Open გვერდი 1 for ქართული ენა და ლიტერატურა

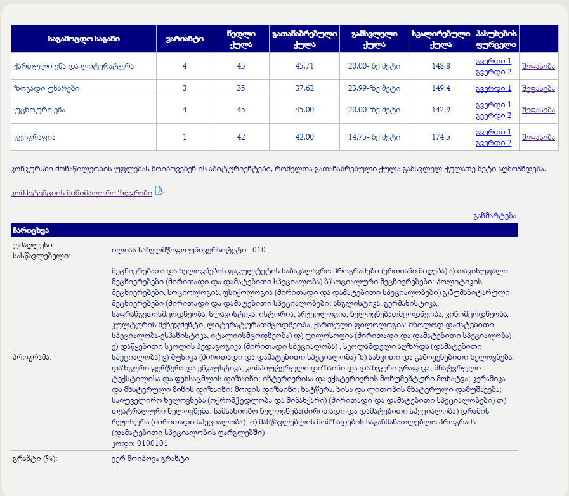493,61
